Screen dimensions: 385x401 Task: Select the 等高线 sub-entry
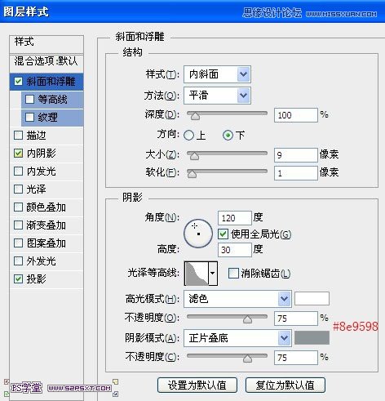pyautogui.click(x=52, y=100)
